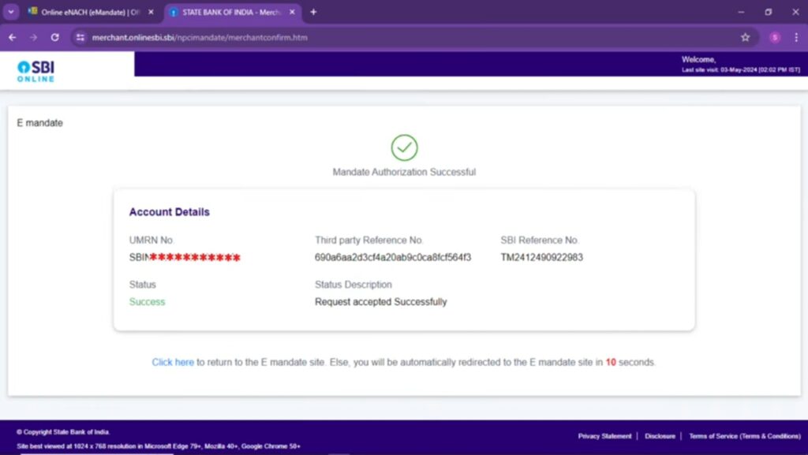
Task: Click 'Request accepted Successfully' description
Action: 381,302
